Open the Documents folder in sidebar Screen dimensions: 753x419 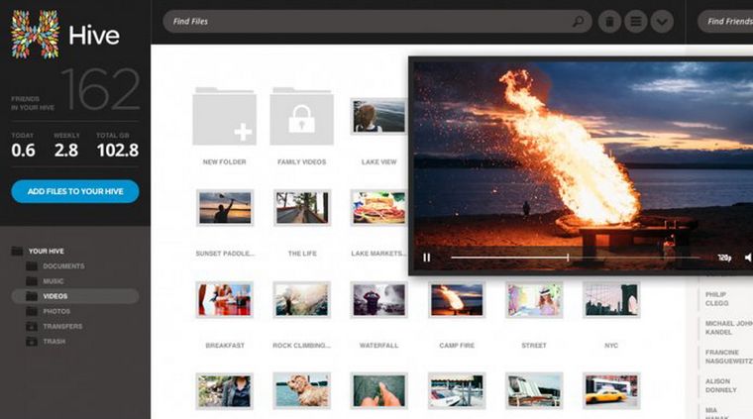(x=63, y=265)
